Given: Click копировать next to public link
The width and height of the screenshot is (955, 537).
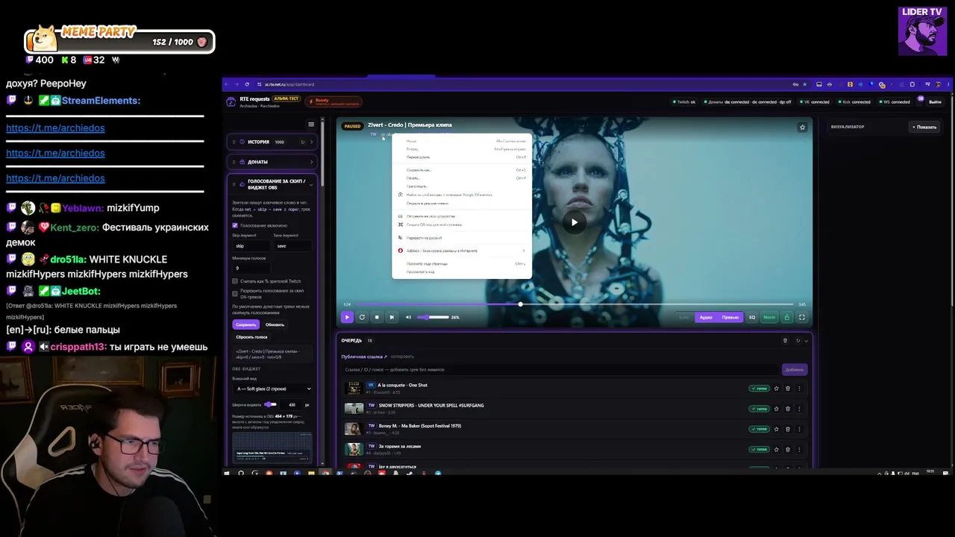Looking at the screenshot, I should 402,357.
